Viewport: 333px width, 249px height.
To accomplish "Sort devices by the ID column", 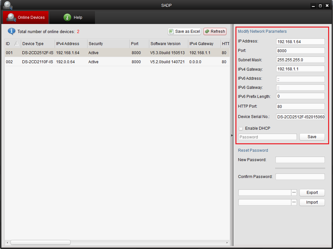I will [10, 43].
